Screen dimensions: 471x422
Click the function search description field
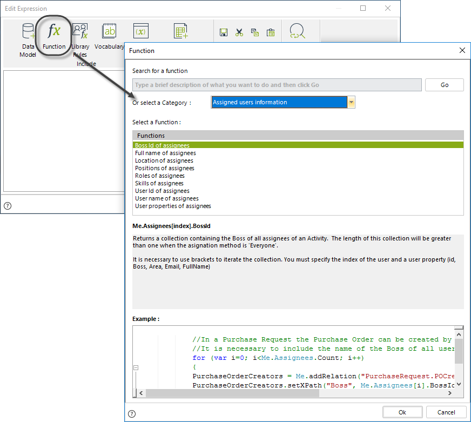(277, 85)
